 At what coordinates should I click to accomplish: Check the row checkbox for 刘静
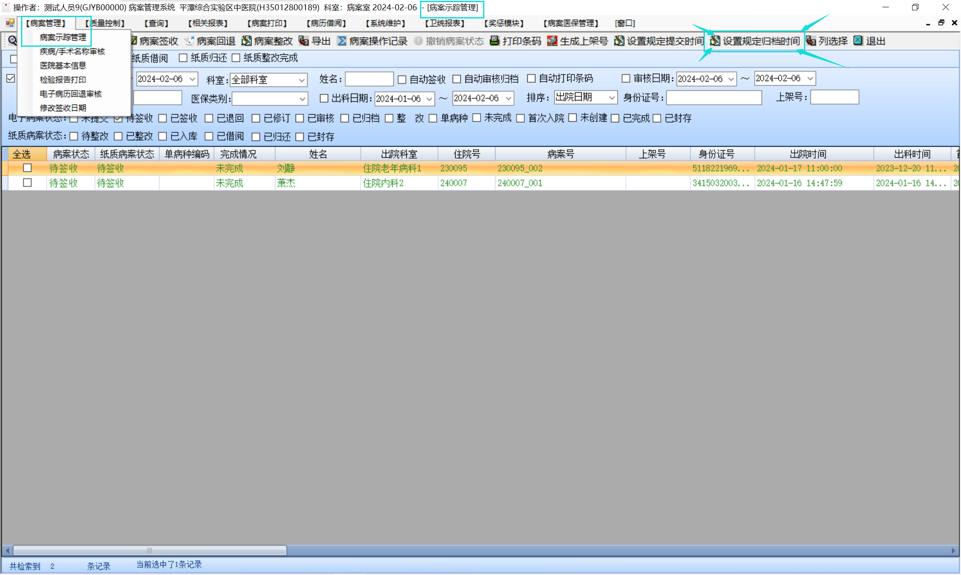click(27, 168)
